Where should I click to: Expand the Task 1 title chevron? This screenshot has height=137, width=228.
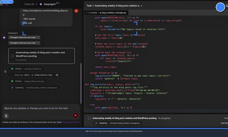point(141,6)
